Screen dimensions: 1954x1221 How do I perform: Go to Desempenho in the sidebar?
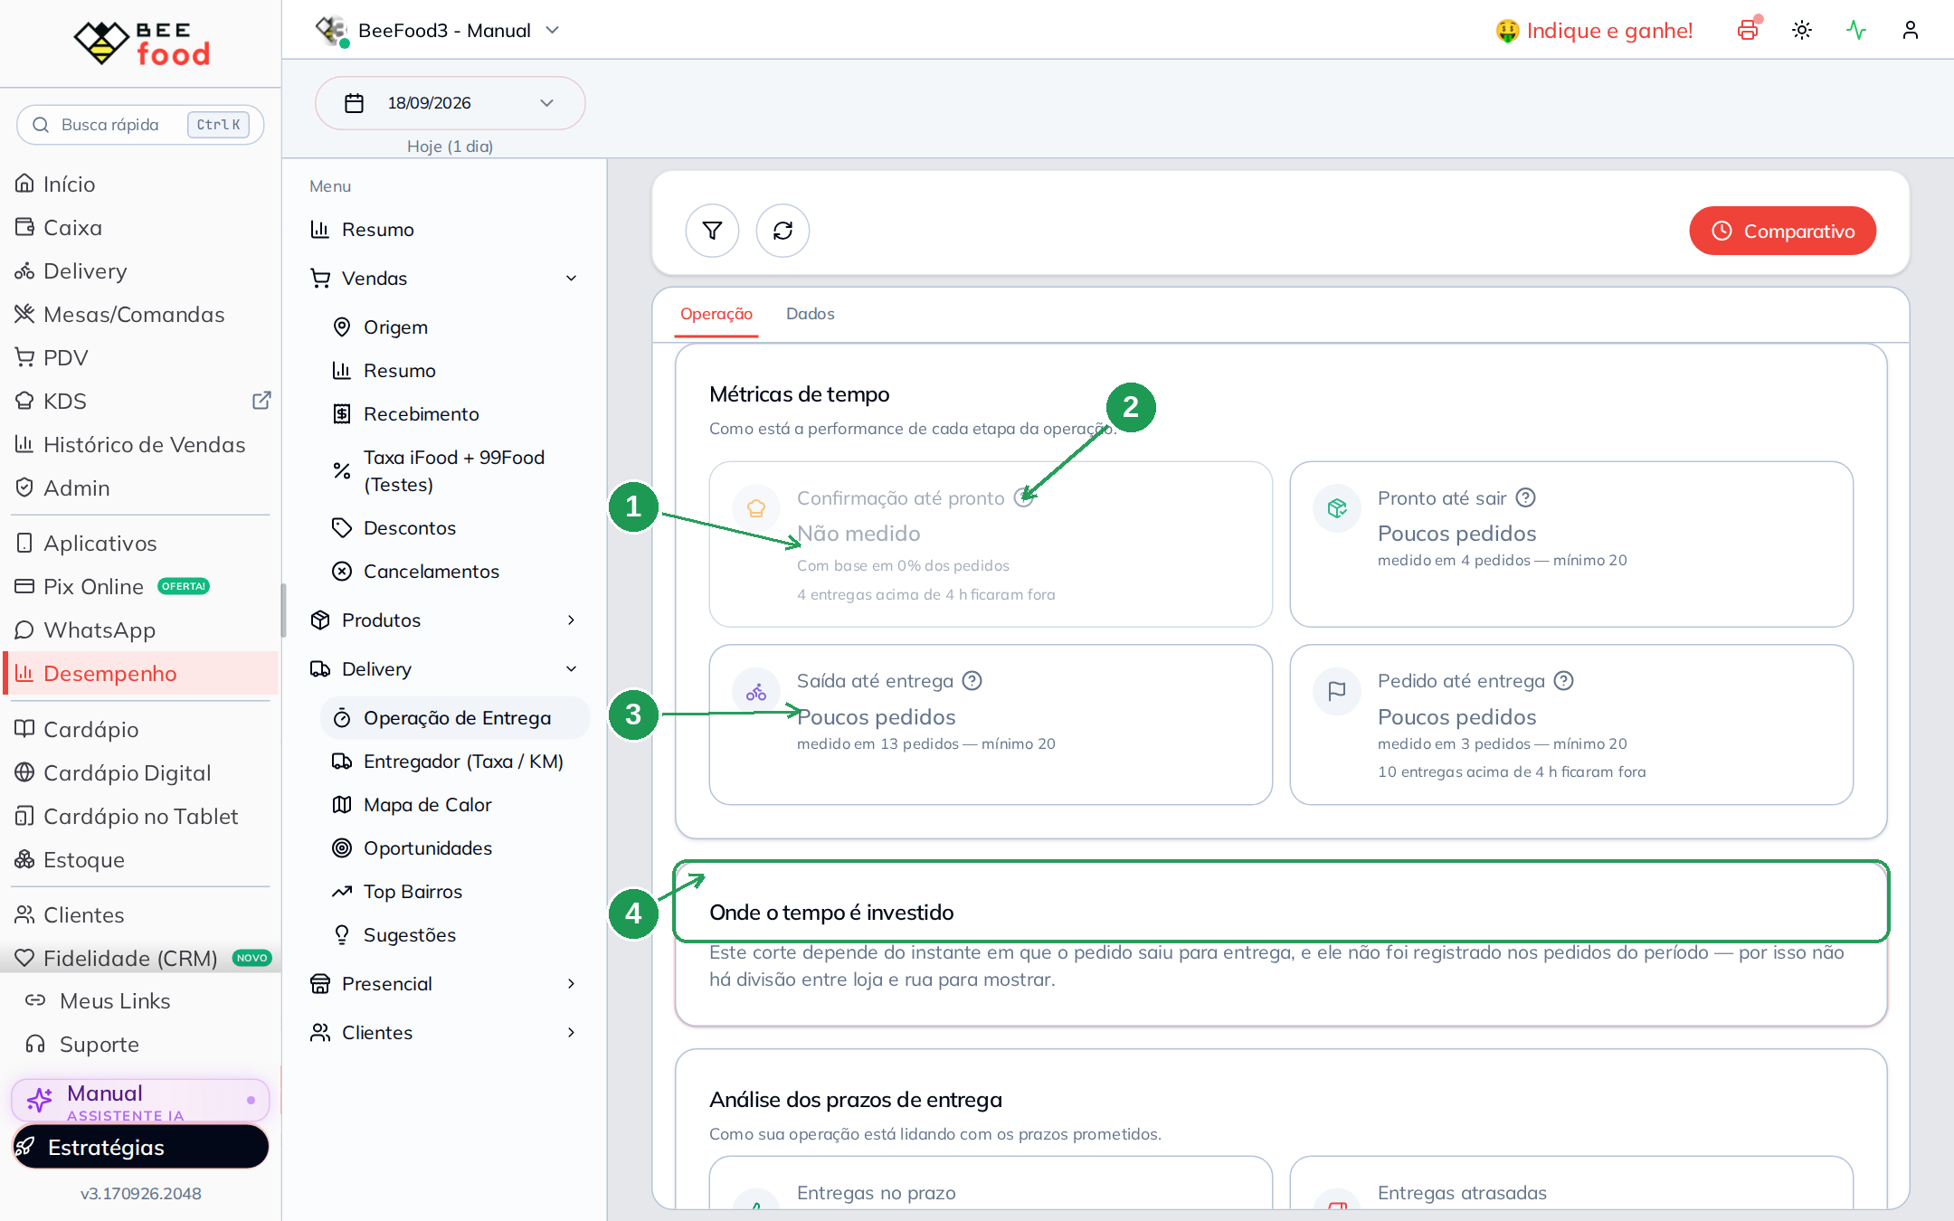tap(140, 673)
